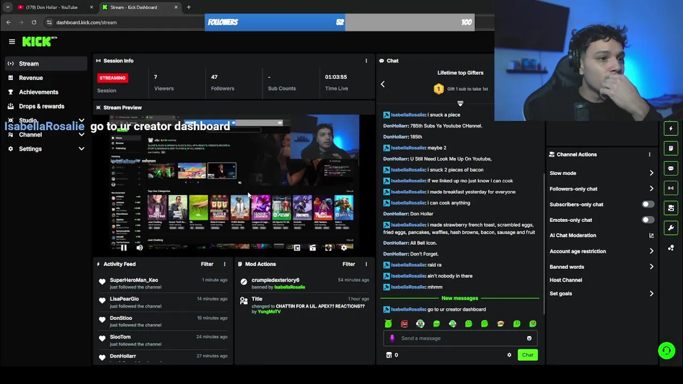Expand Banned words settings
Screen dimensions: 683x384
(651, 267)
